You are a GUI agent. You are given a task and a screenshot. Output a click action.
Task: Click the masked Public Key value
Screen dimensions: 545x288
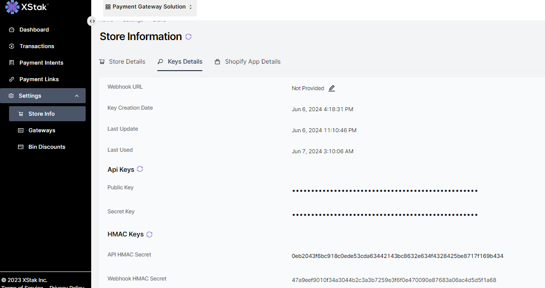point(384,191)
